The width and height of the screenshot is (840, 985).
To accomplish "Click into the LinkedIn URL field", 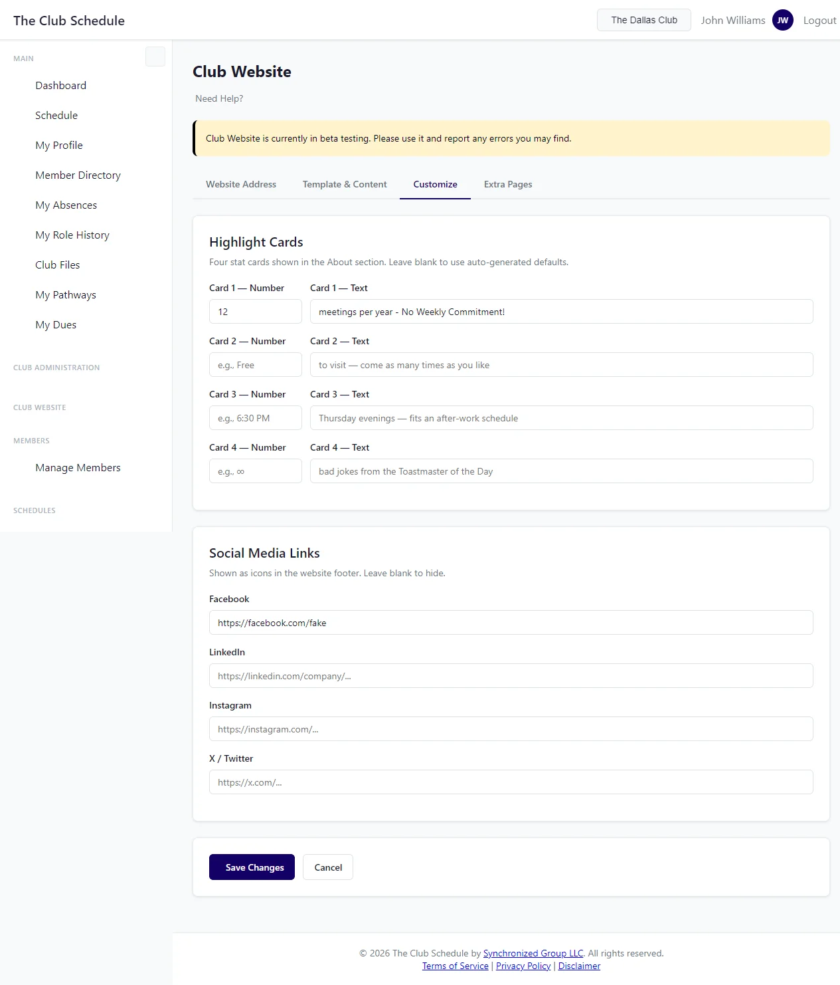I will (511, 676).
